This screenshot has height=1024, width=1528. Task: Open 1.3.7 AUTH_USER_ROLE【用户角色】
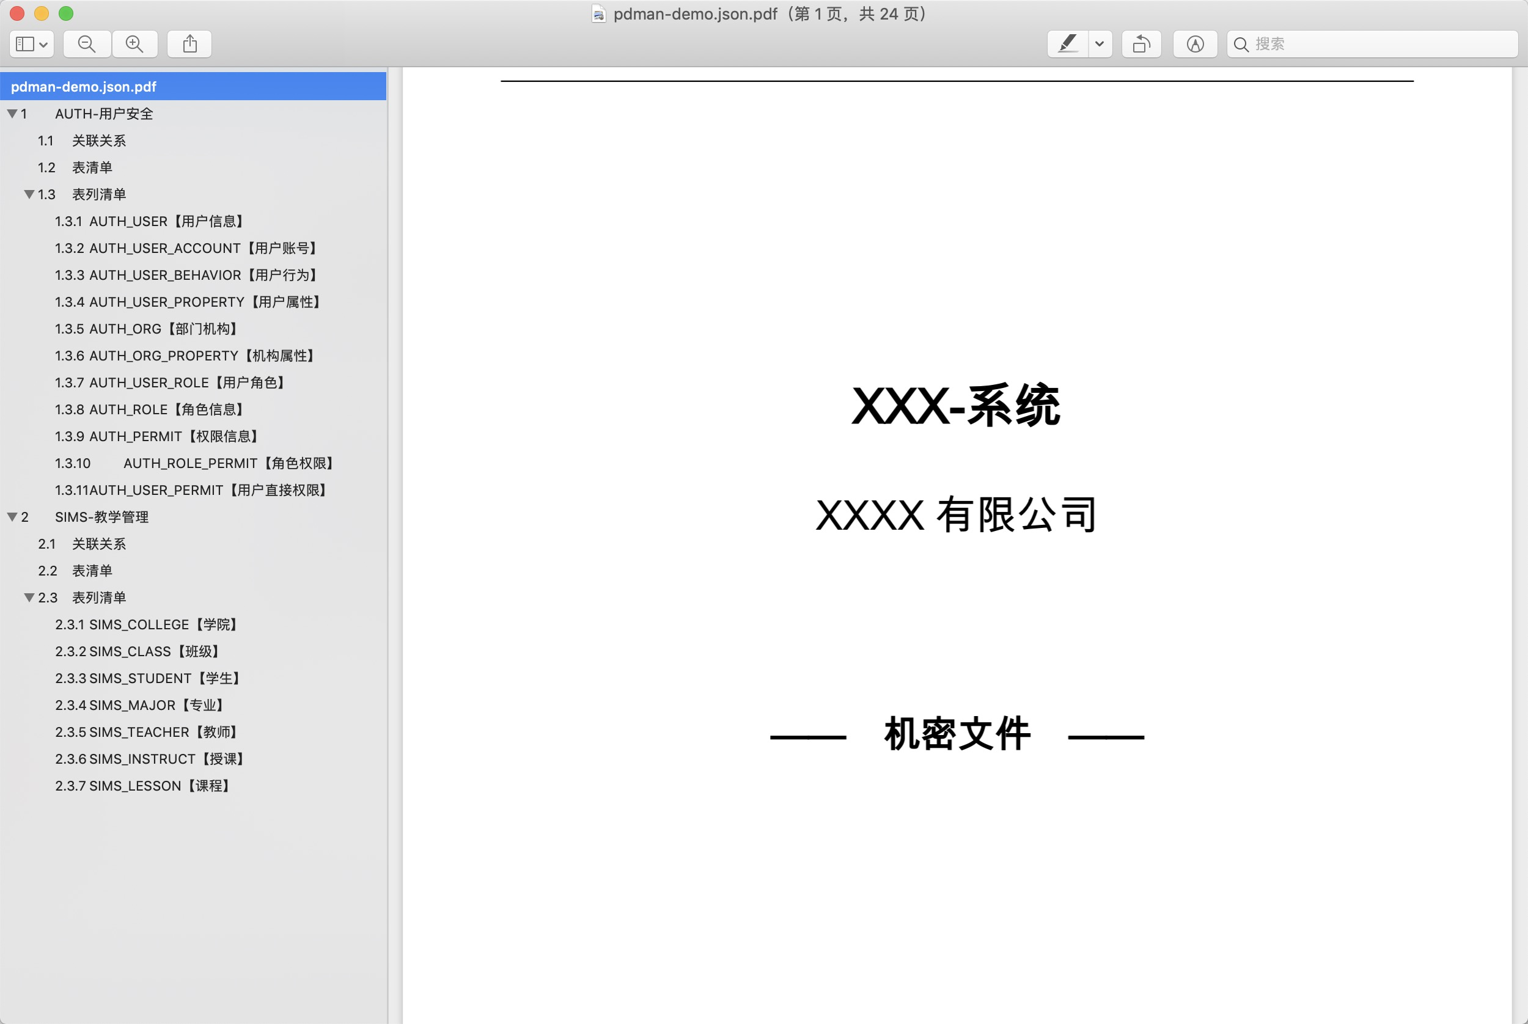171,382
